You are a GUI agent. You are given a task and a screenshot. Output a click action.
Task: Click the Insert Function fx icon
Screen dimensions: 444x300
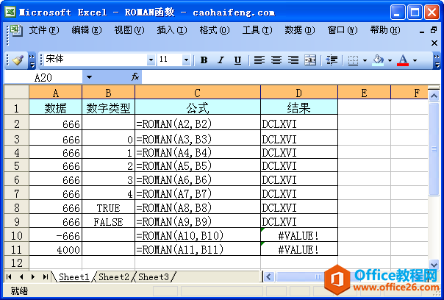click(135, 76)
